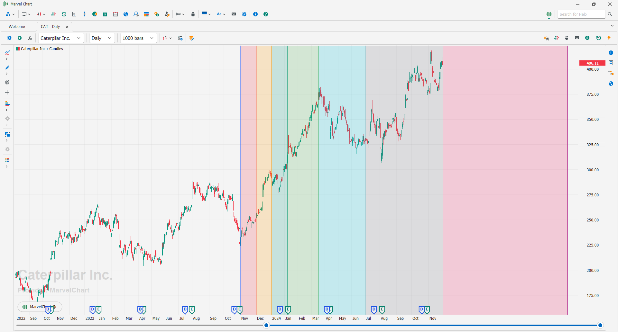Click the bug icon in main toolbar

[193, 14]
